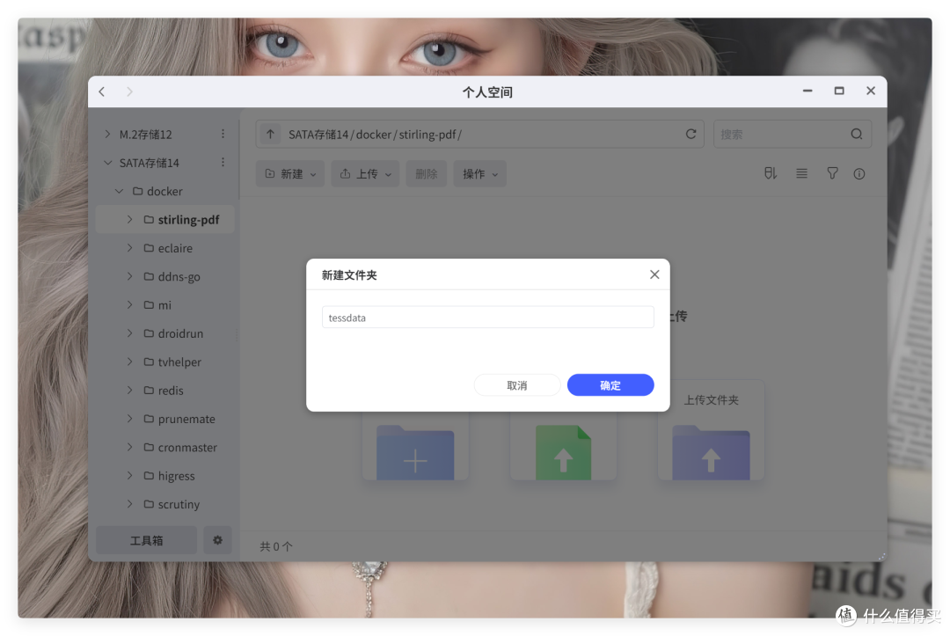The image size is (950, 636).
Task: Click the new folder plus tile
Action: coord(415,445)
